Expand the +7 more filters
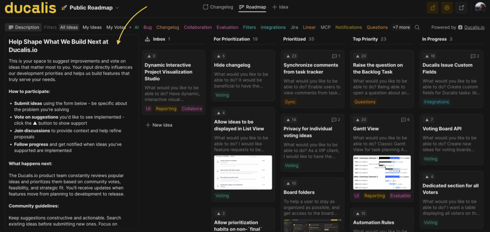This screenshot has height=232, width=490. [401, 28]
